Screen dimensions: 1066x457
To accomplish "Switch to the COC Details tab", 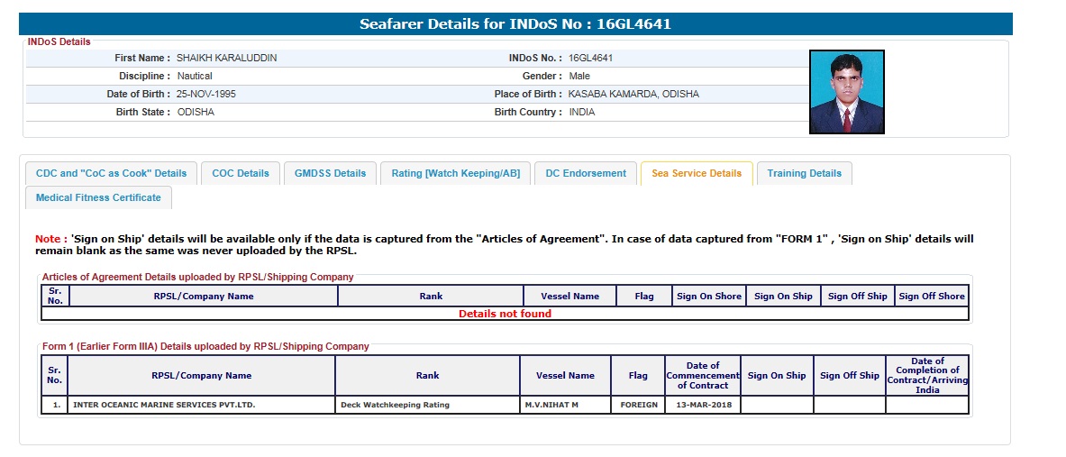I will pyautogui.click(x=241, y=174).
